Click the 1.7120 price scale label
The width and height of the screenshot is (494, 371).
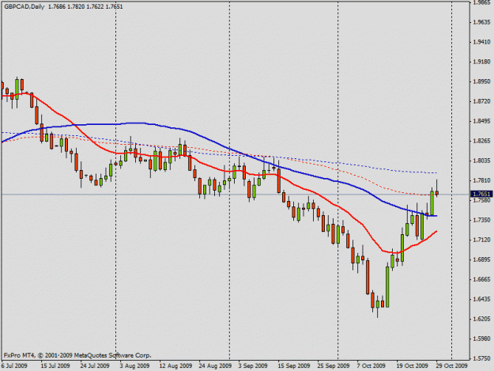tap(481, 240)
